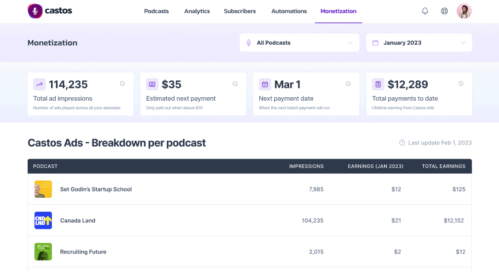This screenshot has height=272, width=499.
Task: Switch to the Analytics tab
Action: 197,11
